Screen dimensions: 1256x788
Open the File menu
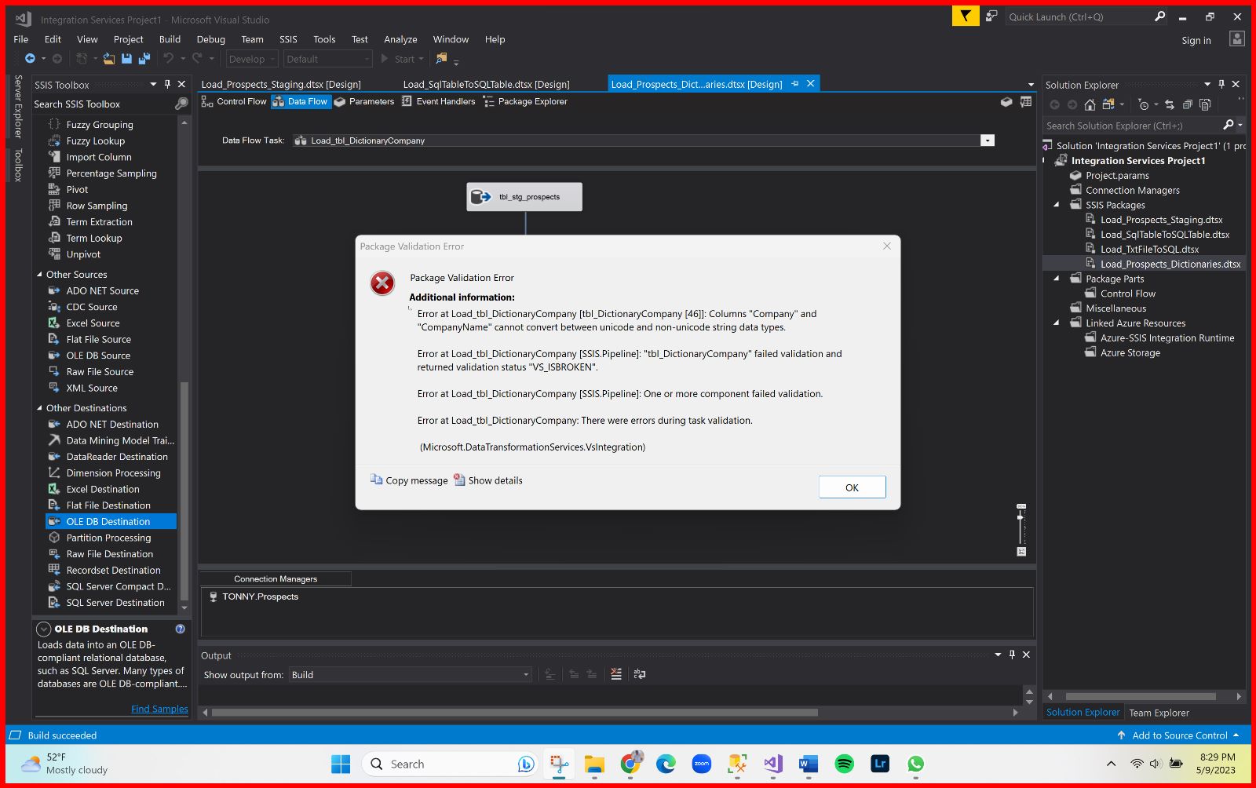pos(21,39)
